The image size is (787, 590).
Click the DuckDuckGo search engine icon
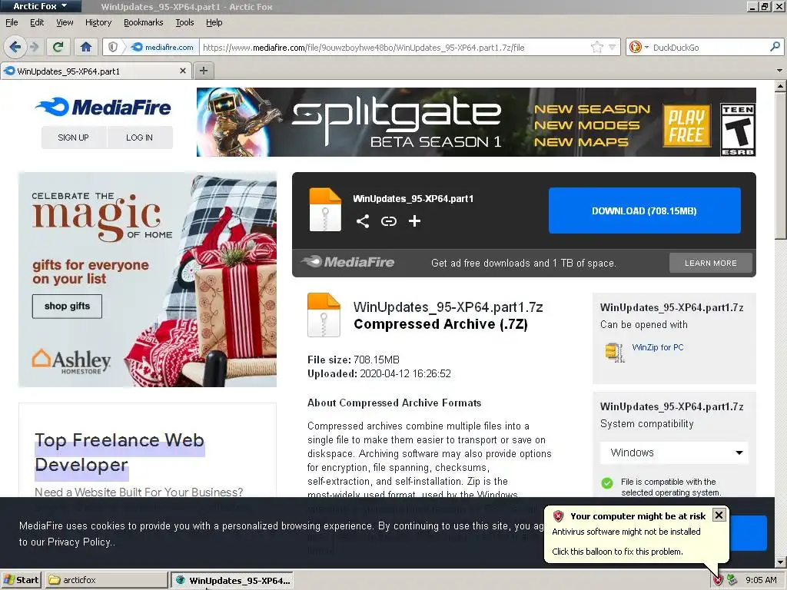pyautogui.click(x=635, y=47)
